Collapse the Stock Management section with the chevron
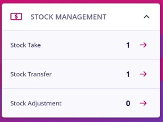This screenshot has height=122, width=163. pos(146,17)
